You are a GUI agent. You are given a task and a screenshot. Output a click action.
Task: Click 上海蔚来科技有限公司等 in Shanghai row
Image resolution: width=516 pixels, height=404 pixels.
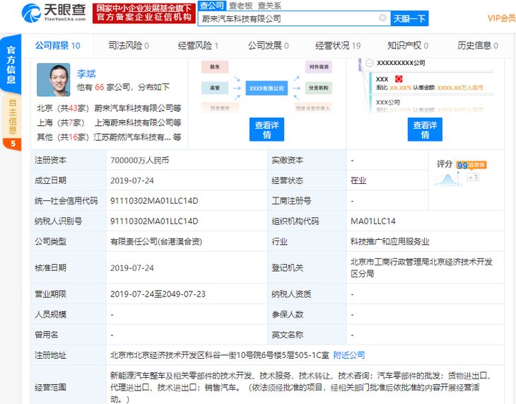[x=138, y=122]
